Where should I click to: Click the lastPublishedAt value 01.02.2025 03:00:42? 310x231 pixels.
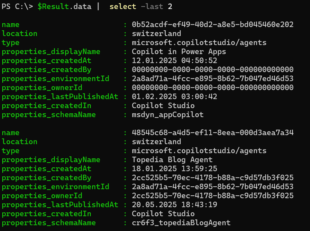tap(174, 97)
